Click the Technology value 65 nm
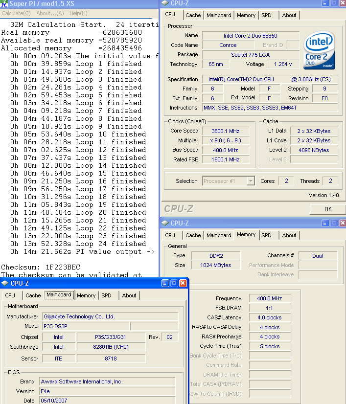Image resolution: width=346 pixels, height=404 pixels. click(x=216, y=64)
